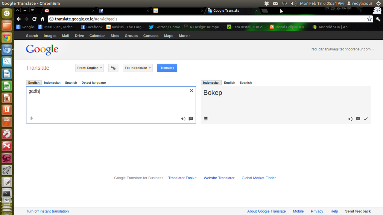Expand the To: Indonesian dropdown
Screen dimensions: 383x215
(138, 68)
